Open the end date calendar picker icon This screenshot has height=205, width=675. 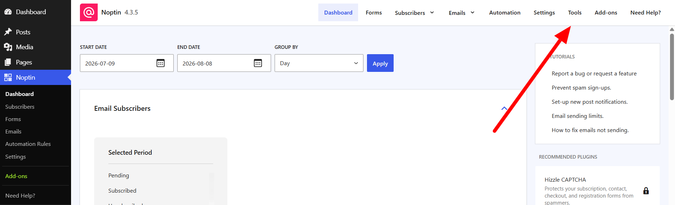coord(258,63)
